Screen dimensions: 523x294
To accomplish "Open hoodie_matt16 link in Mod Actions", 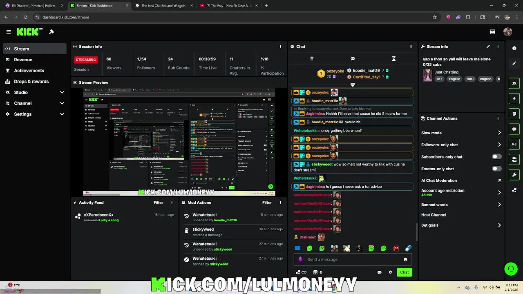I will pos(226,220).
